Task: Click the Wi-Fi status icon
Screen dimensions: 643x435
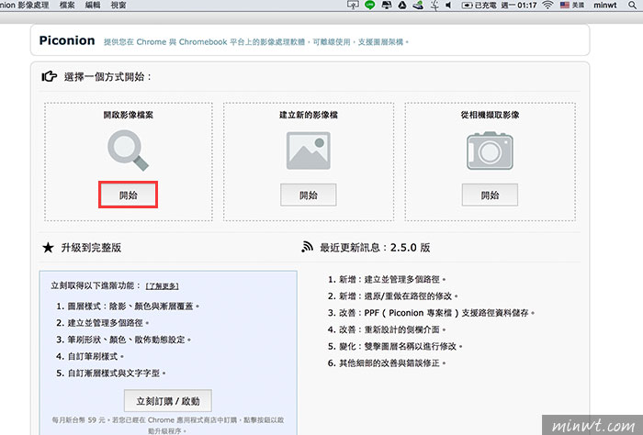Action: [x=547, y=6]
